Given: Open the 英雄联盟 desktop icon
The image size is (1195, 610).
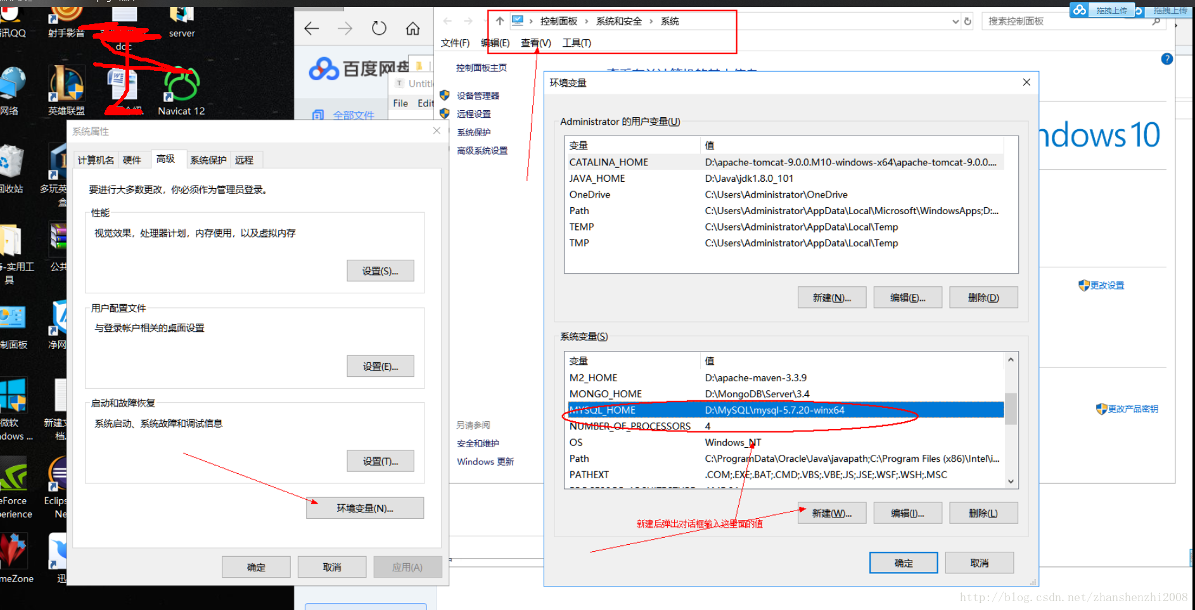Looking at the screenshot, I should tap(67, 91).
